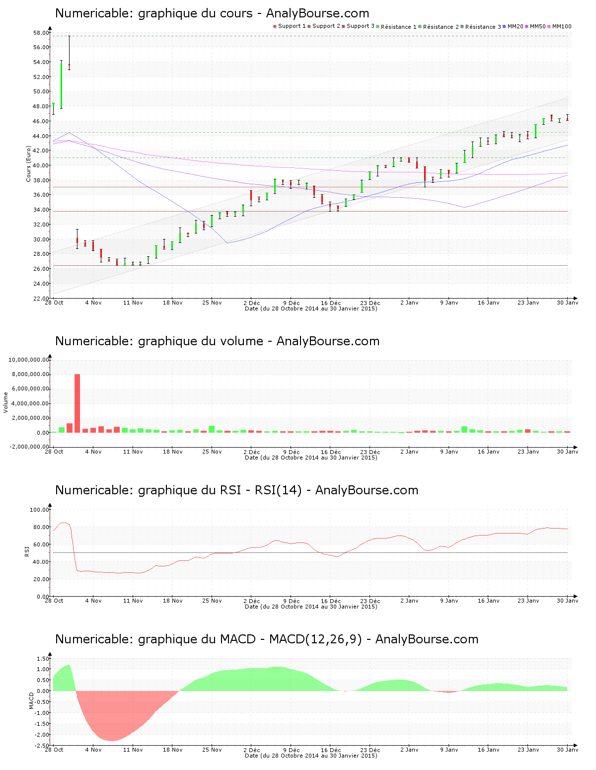
Task: Click '9 Janv' under the volume chart
Action: (449, 452)
